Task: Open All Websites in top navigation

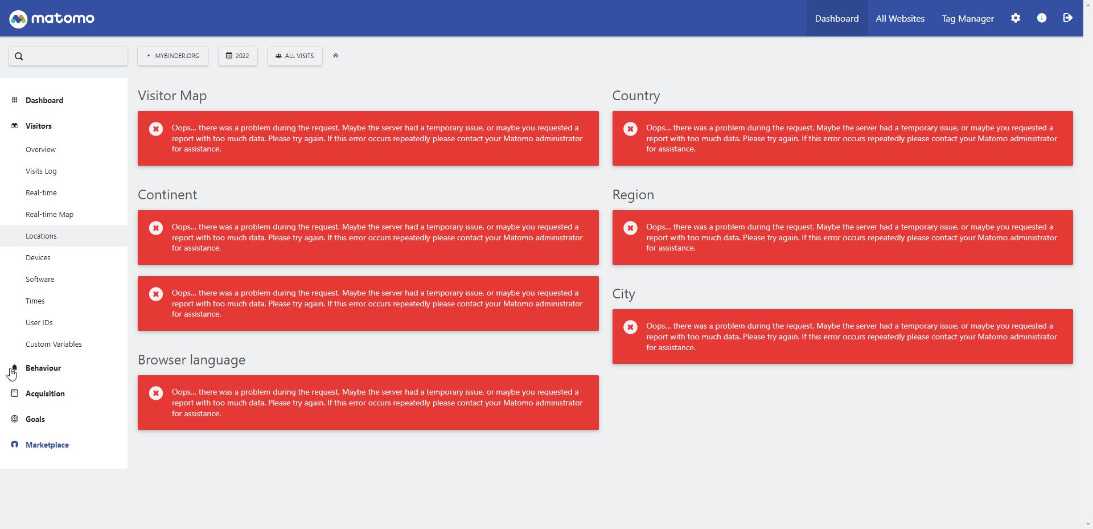Action: (x=900, y=18)
